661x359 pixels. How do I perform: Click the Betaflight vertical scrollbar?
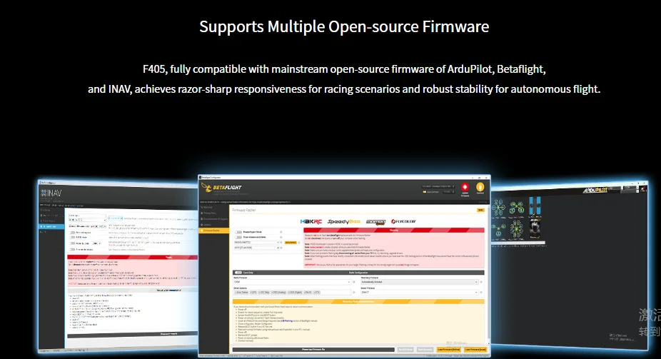tap(488, 274)
